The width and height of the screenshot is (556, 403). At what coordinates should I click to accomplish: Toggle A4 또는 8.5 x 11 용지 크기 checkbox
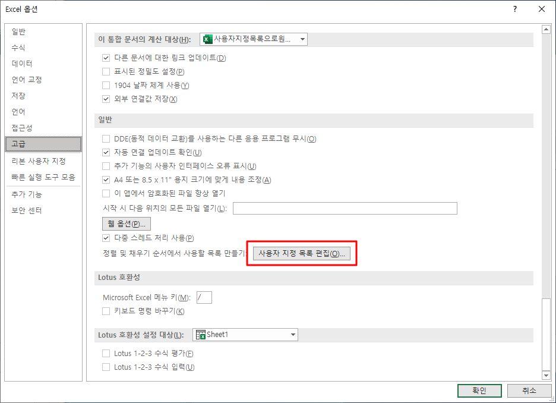(106, 180)
